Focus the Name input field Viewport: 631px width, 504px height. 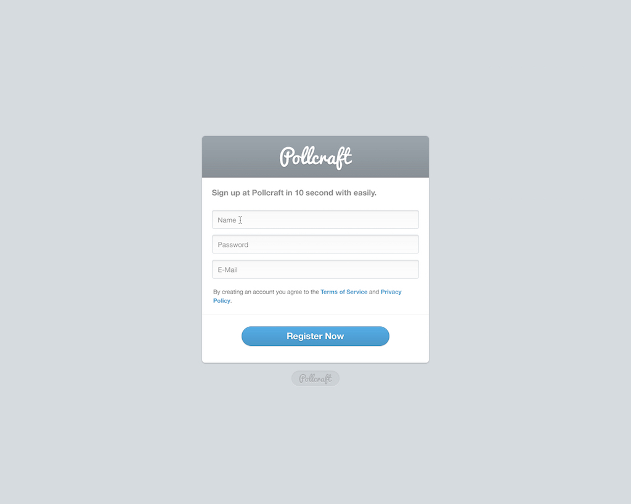coord(315,220)
